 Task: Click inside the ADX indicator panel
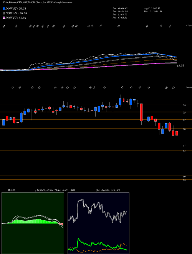[98, 223]
